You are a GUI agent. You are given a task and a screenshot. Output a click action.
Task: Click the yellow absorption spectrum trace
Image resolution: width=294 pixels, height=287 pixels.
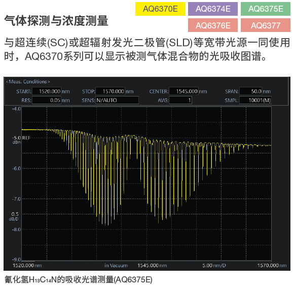(x=146, y=169)
